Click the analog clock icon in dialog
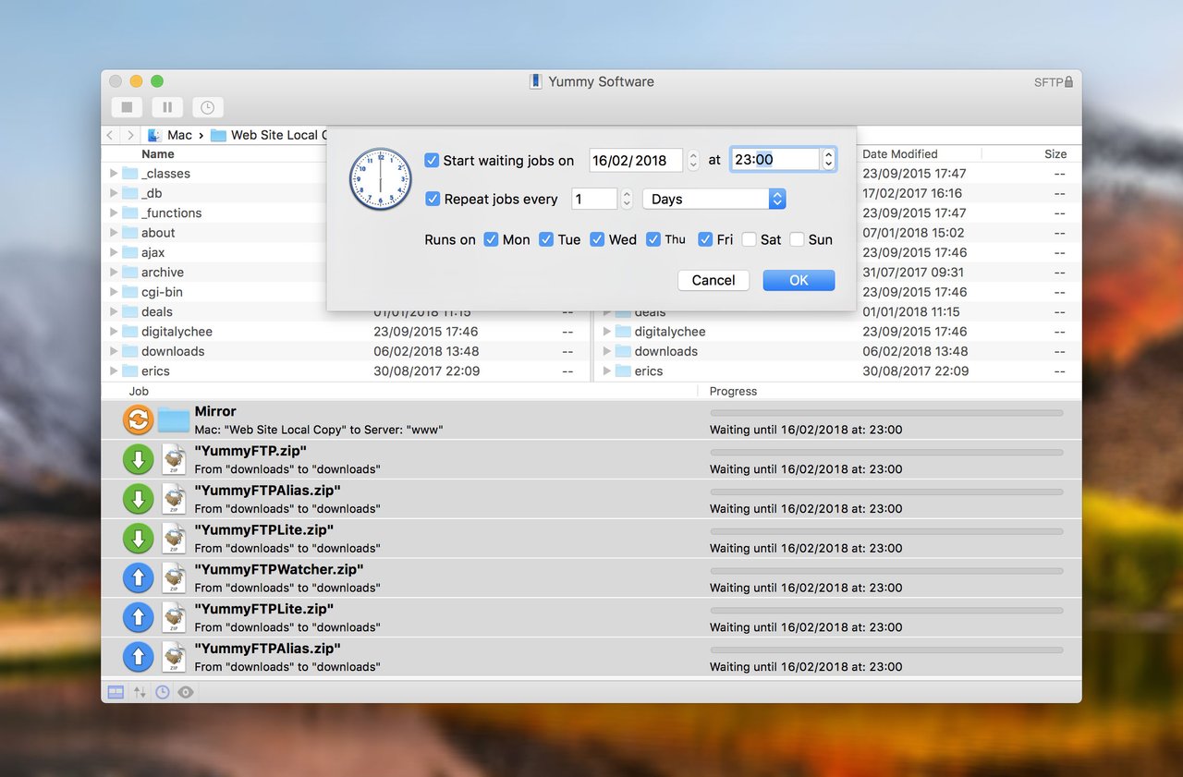The image size is (1183, 777). (x=380, y=179)
